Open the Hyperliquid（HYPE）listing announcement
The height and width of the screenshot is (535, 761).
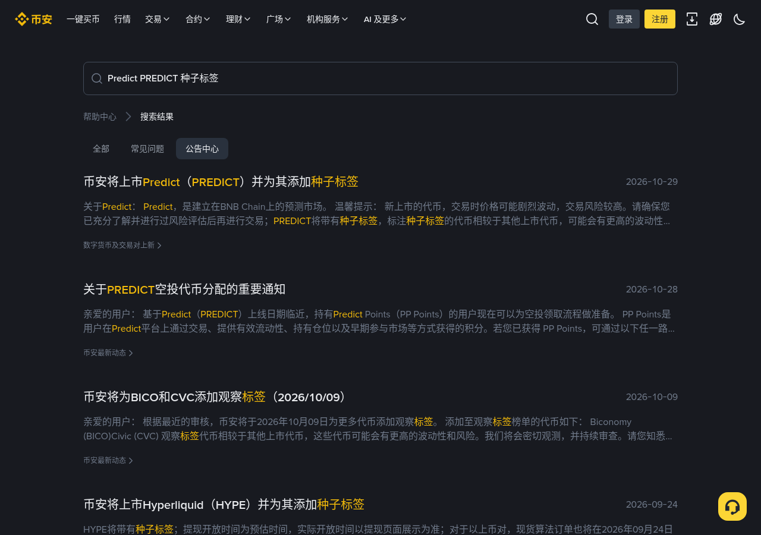(x=224, y=505)
